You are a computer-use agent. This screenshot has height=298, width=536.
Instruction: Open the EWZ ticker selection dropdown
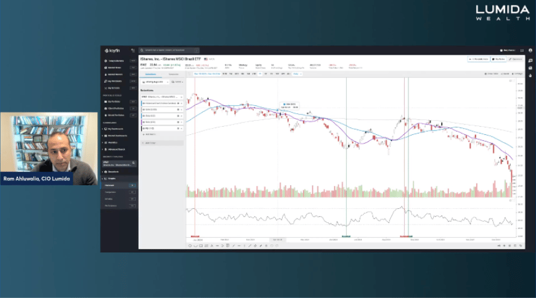pyautogui.click(x=162, y=97)
